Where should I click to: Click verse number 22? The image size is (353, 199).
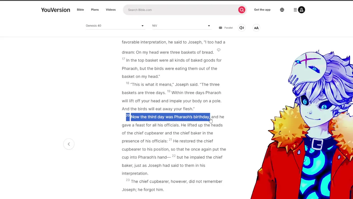174,156
